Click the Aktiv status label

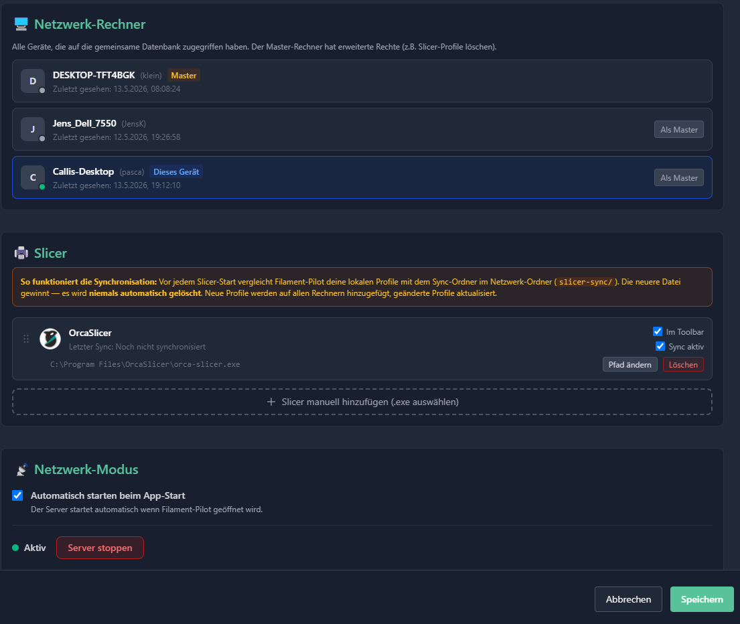(35, 548)
